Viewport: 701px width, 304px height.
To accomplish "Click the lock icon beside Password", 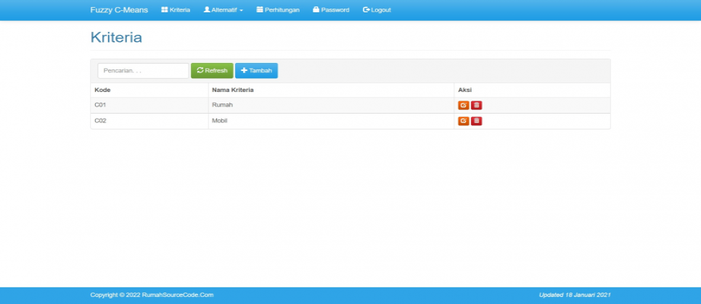I will tap(316, 10).
